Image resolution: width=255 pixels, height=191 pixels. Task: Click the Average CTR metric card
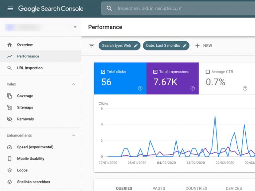[x=225, y=79]
